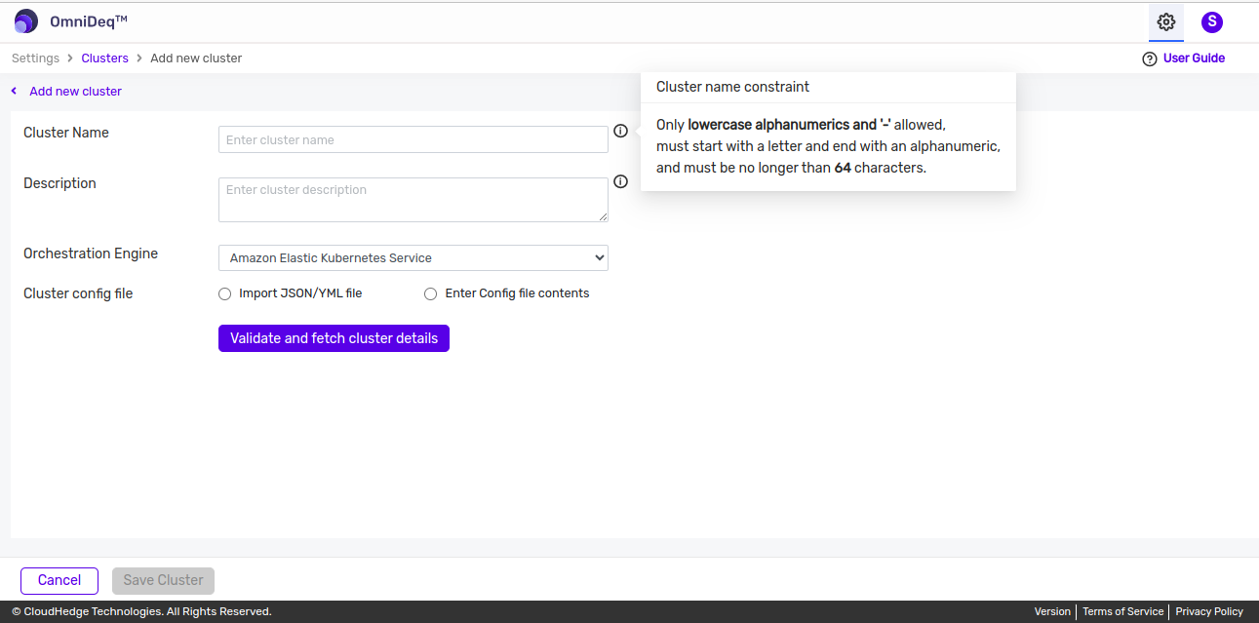Click Add new cluster back link
Viewport: 1259px width, 623px height.
(x=75, y=91)
